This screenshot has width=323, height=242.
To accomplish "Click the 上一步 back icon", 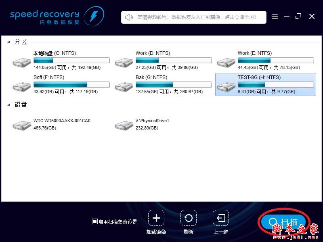I will pyautogui.click(x=221, y=218).
